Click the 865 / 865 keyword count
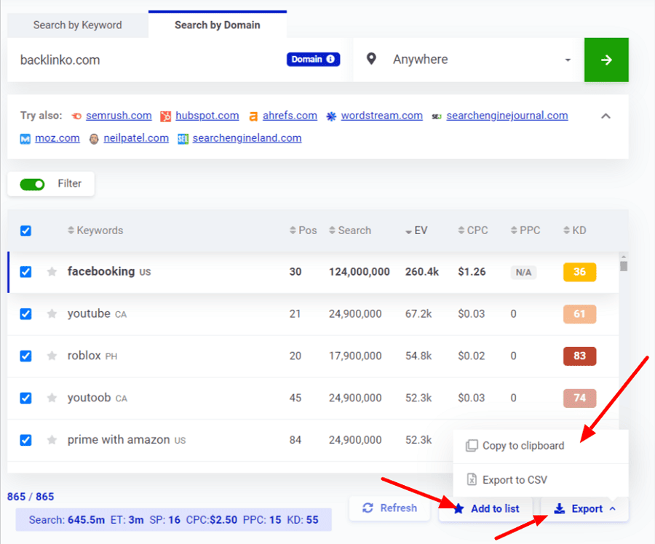655x544 pixels. pos(31,497)
